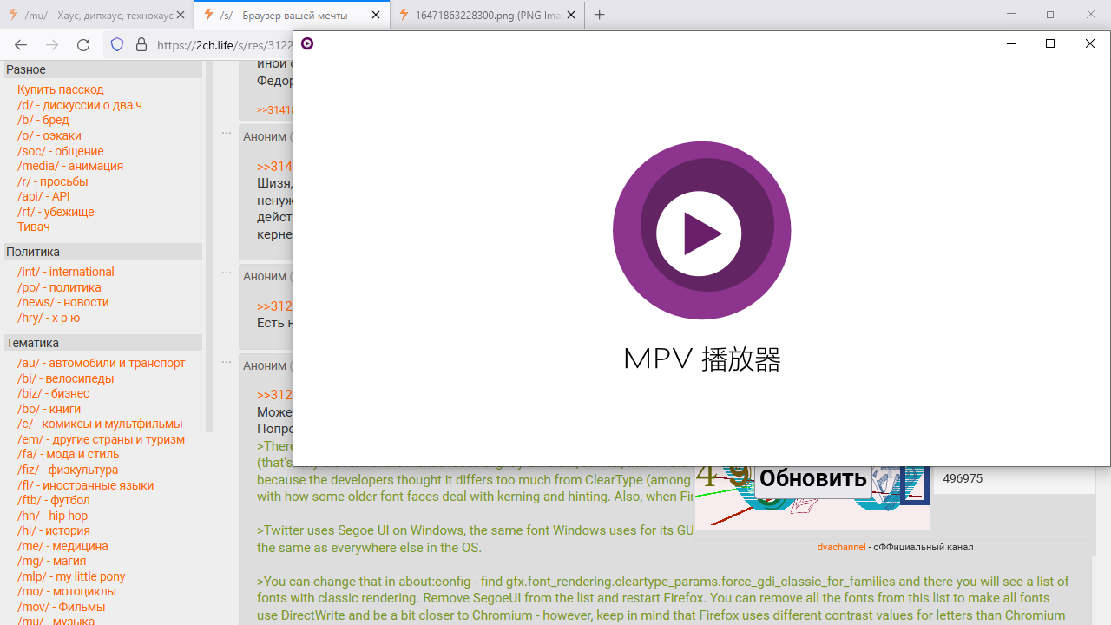Viewport: 1111px width, 625px height.
Task: Open the /int/ - international board
Action: coord(66,272)
